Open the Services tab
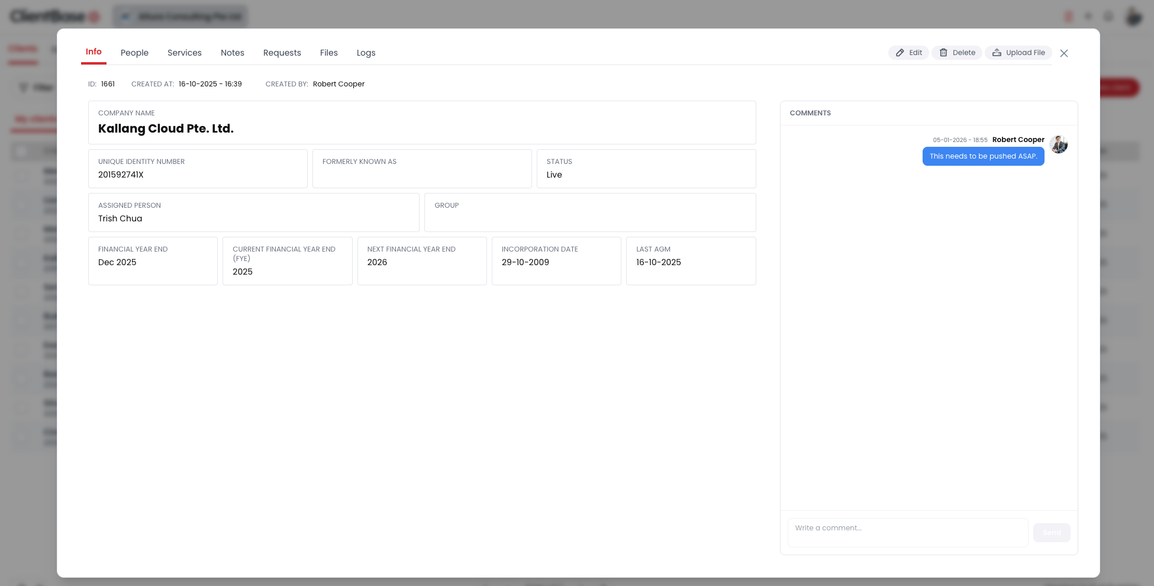The height and width of the screenshot is (586, 1154). click(x=184, y=53)
